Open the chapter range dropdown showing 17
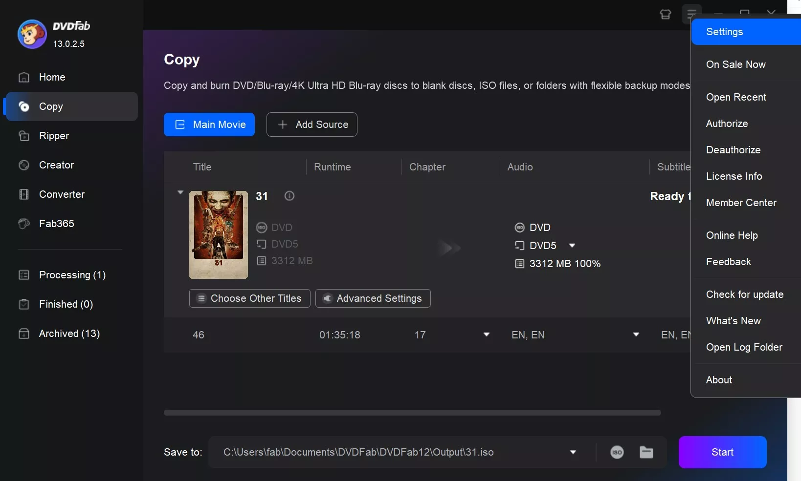801x481 pixels. pyautogui.click(x=487, y=335)
